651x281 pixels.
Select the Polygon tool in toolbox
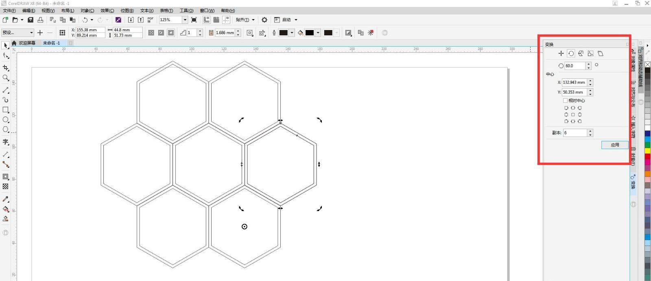[6, 130]
